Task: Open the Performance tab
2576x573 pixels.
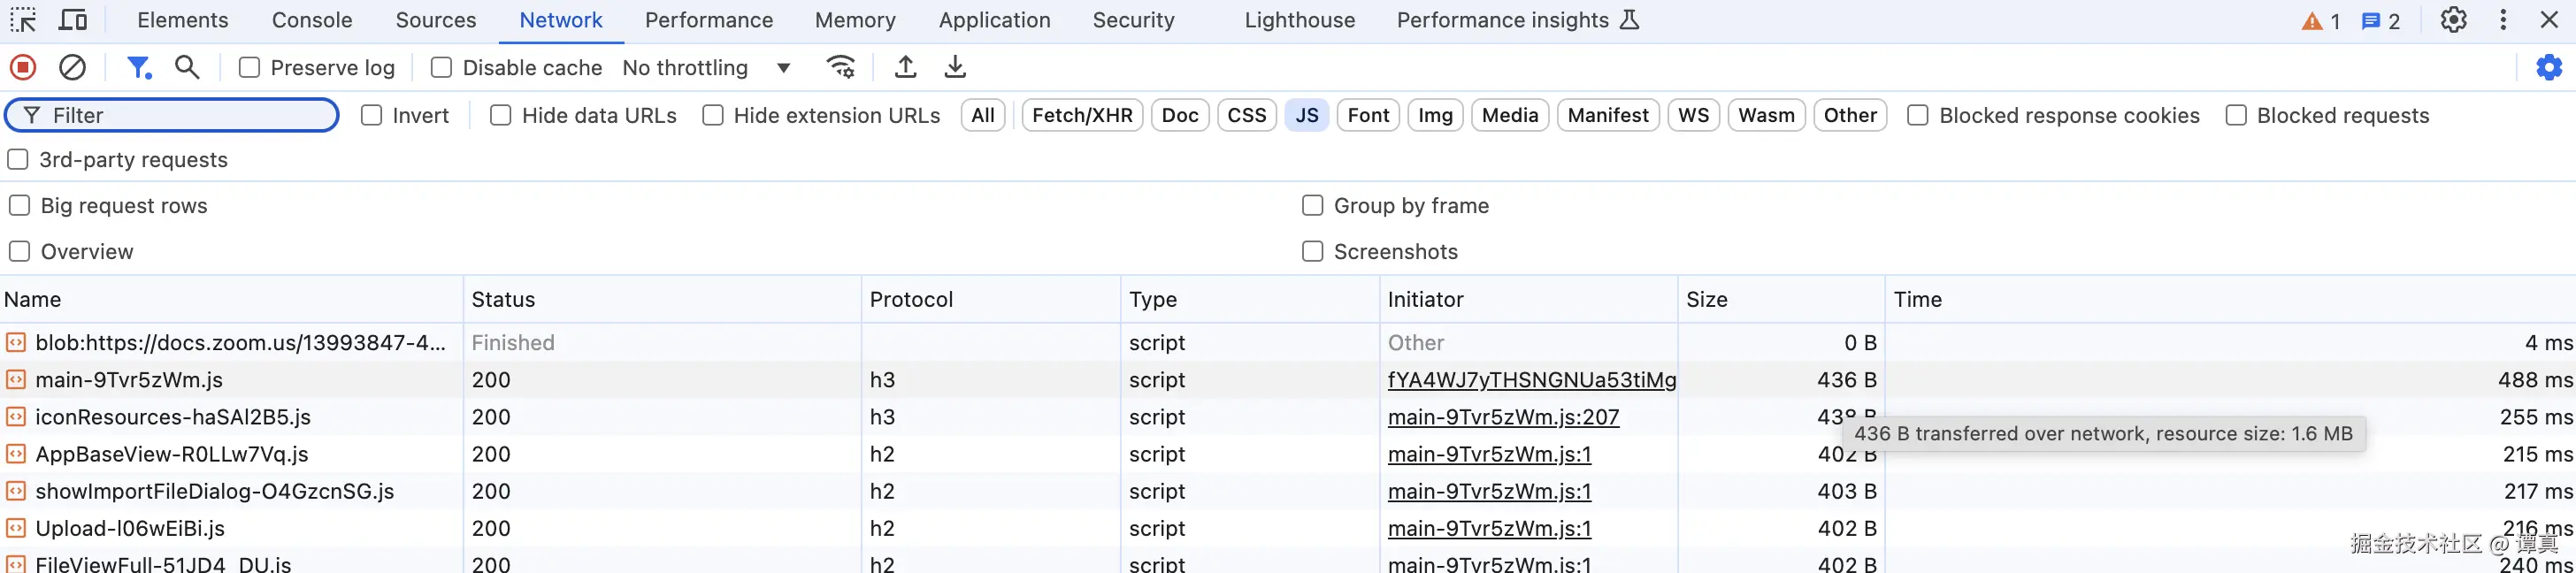Action: tap(708, 20)
